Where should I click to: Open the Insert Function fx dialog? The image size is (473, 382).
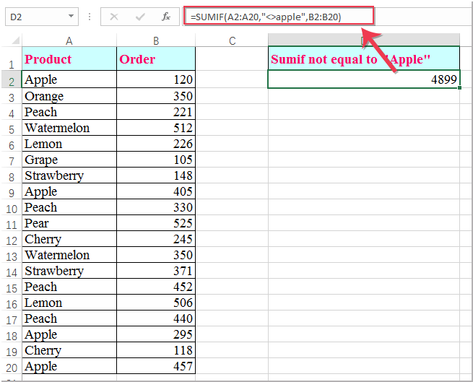point(165,16)
